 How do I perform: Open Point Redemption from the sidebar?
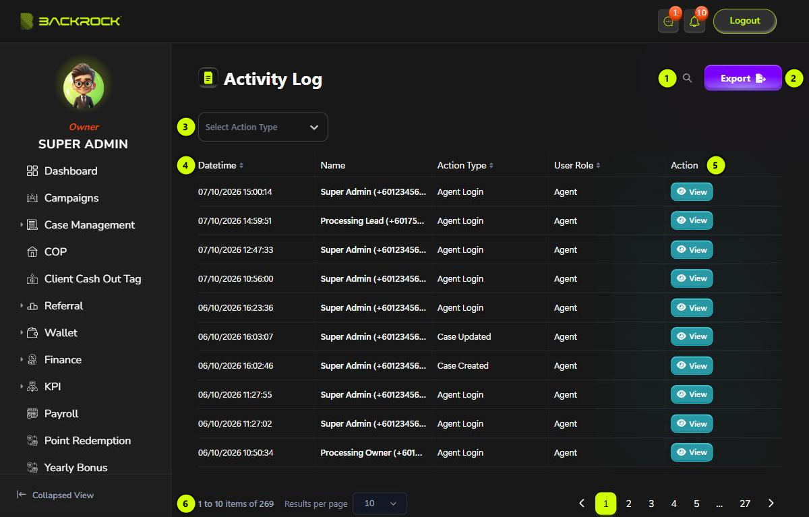click(88, 441)
